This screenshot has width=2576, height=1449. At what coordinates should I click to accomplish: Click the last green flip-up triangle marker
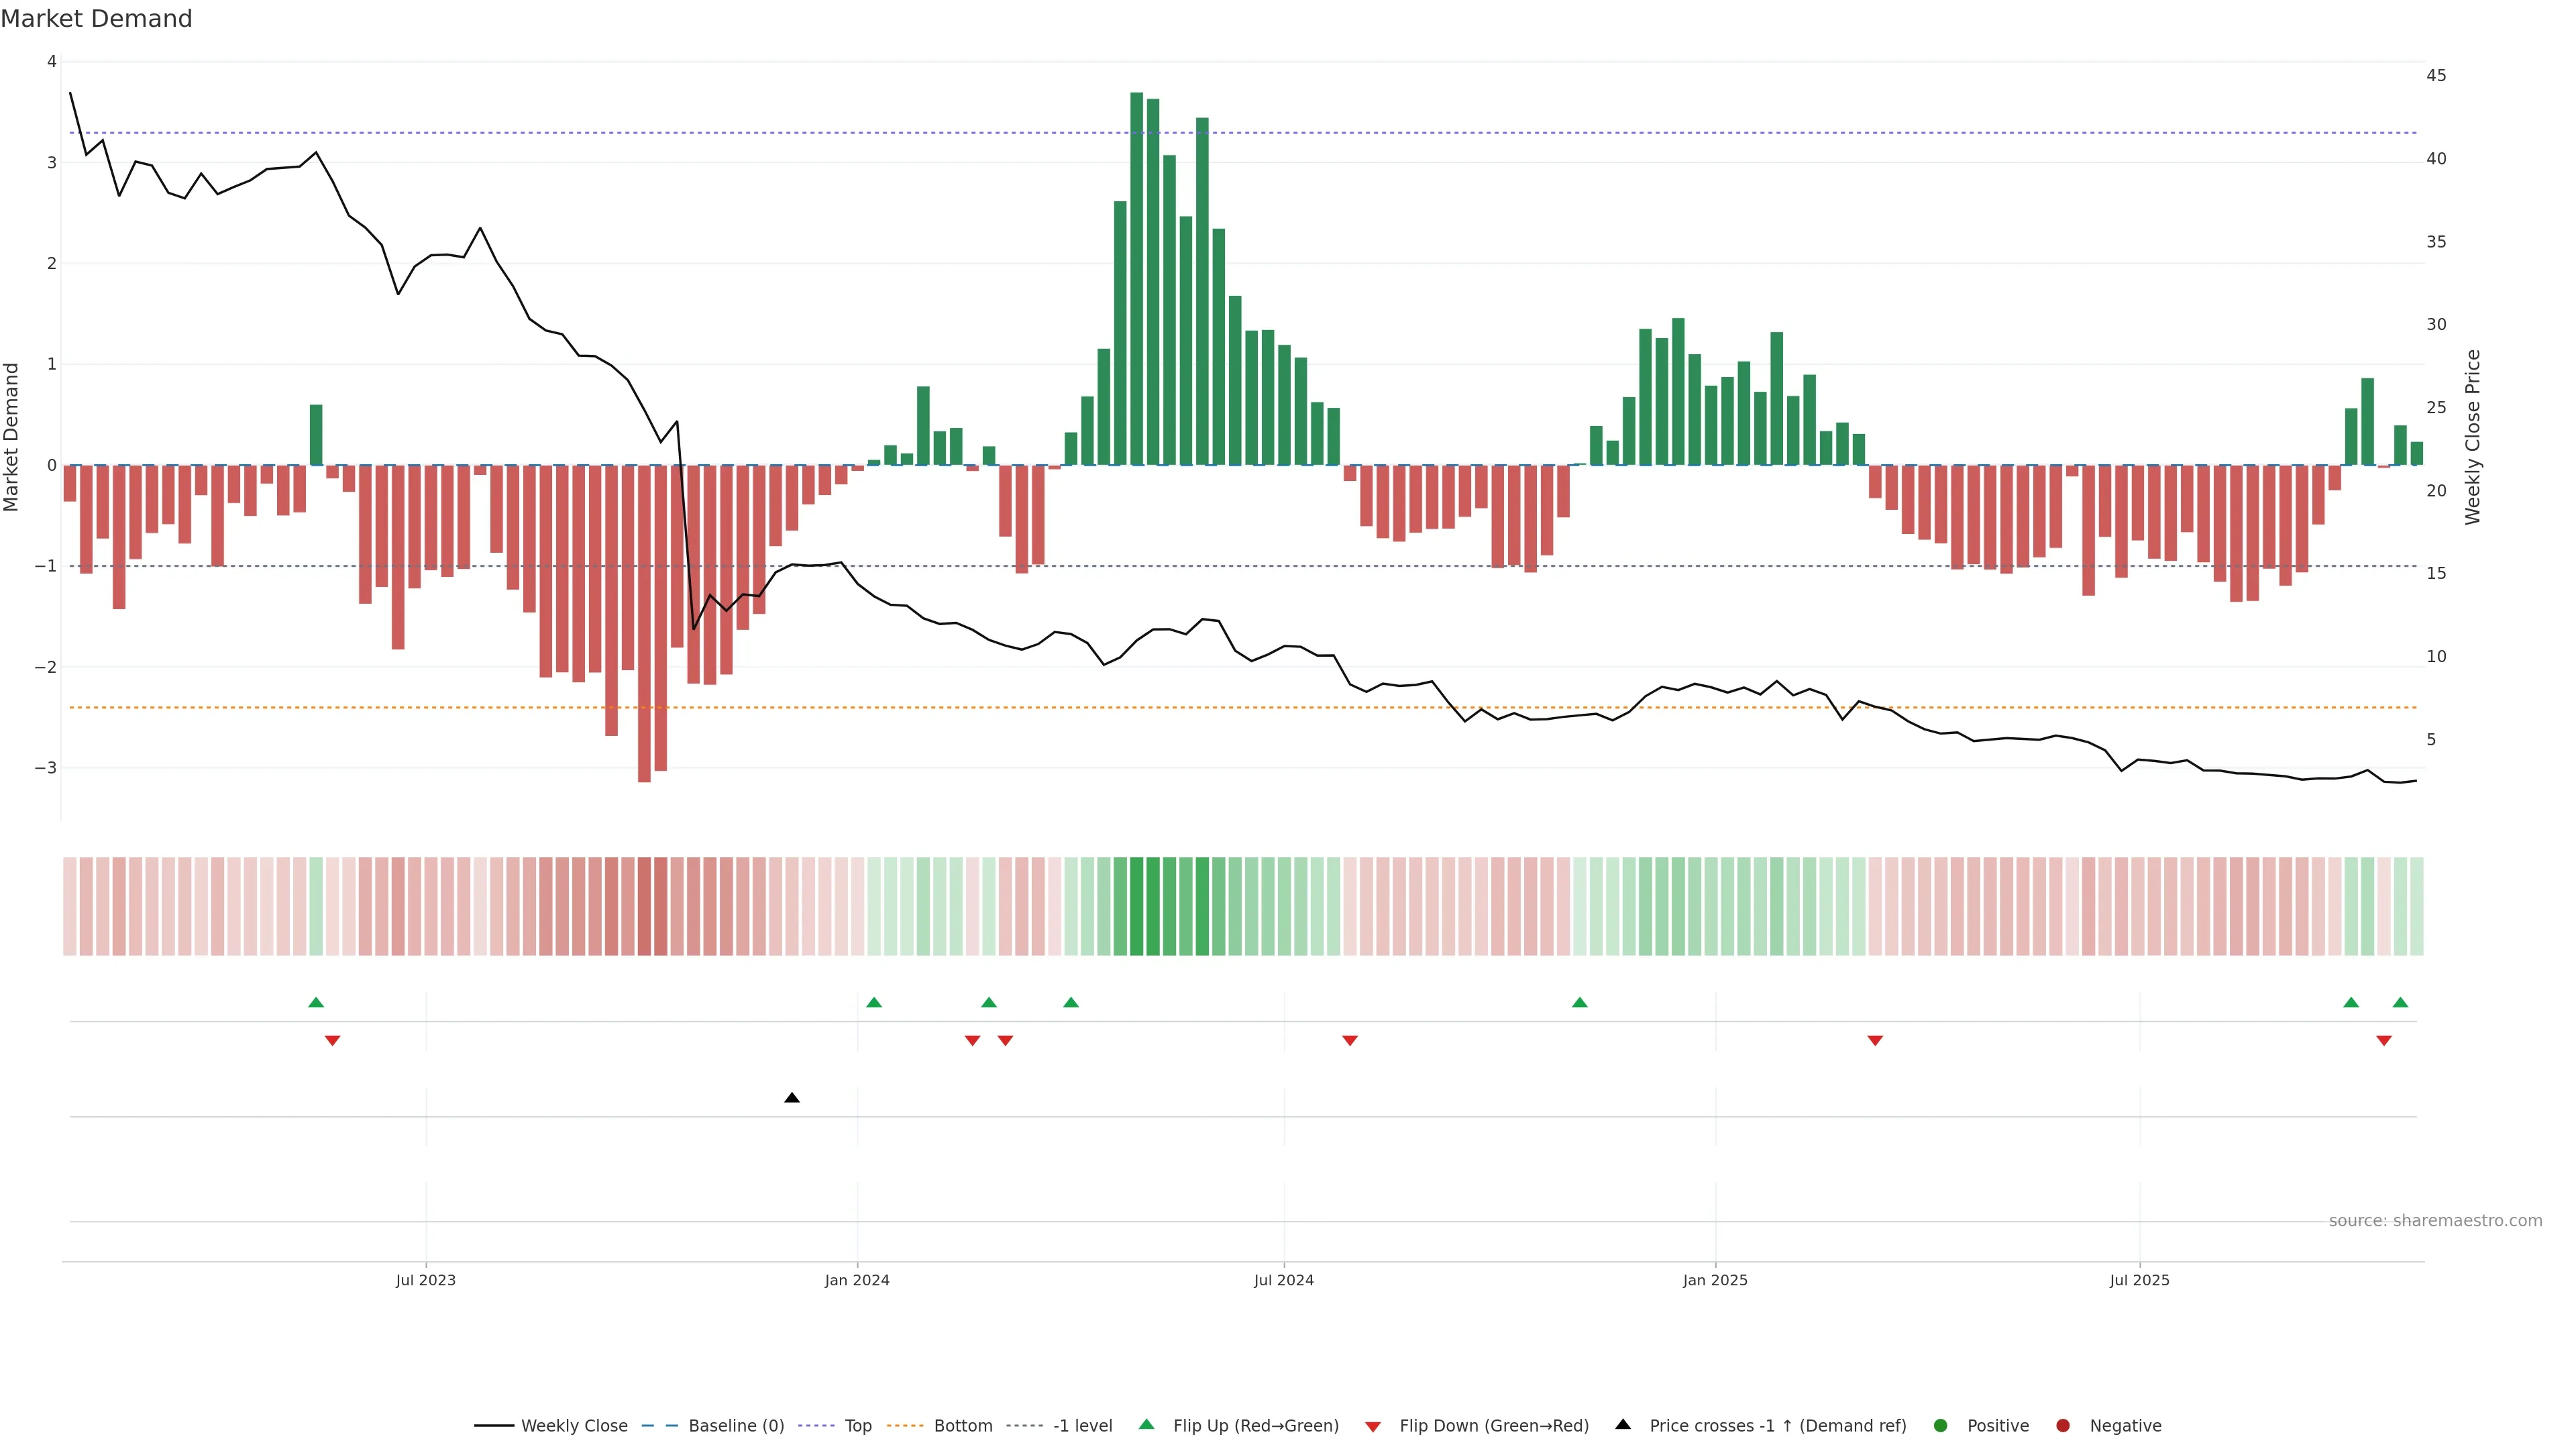[x=2400, y=1002]
